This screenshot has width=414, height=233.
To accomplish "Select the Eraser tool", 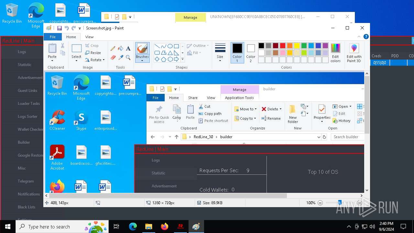I will pos(113,58).
